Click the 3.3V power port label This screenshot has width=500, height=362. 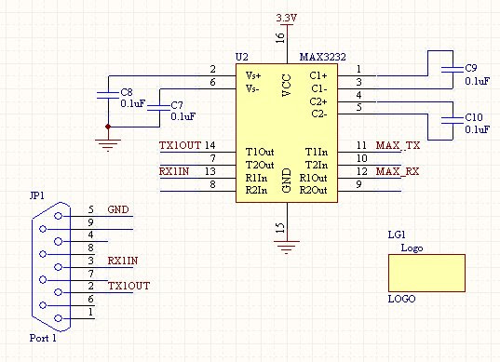287,19
